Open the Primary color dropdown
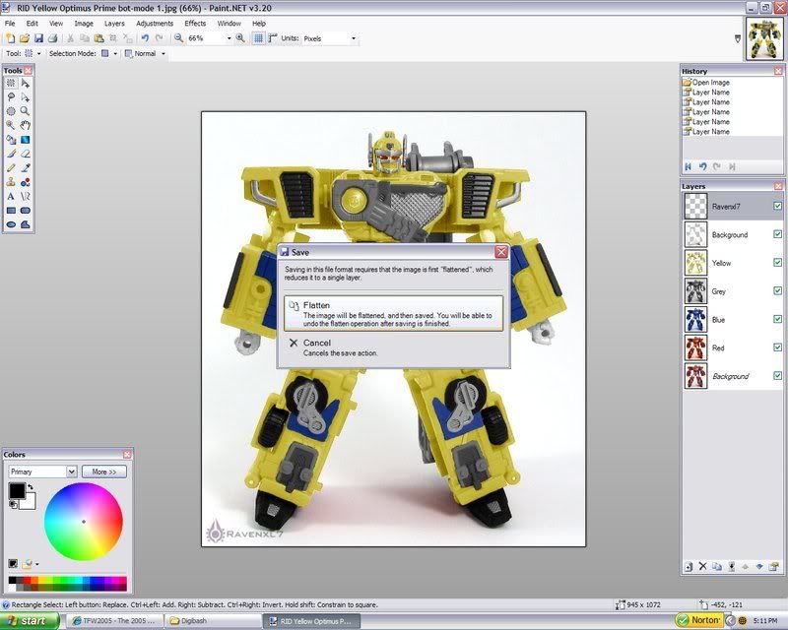The height and width of the screenshot is (630, 788). (x=71, y=472)
